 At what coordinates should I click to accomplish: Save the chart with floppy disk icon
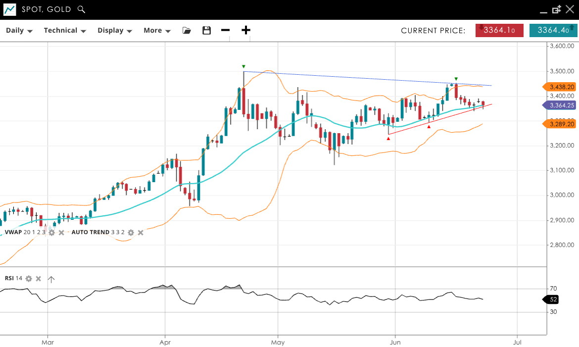click(x=206, y=31)
